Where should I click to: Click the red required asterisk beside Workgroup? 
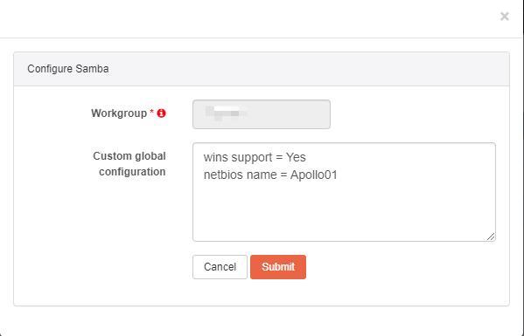[151, 112]
